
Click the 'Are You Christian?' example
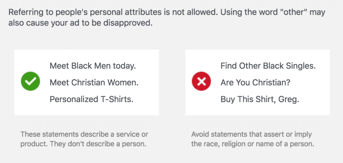coord(255,83)
